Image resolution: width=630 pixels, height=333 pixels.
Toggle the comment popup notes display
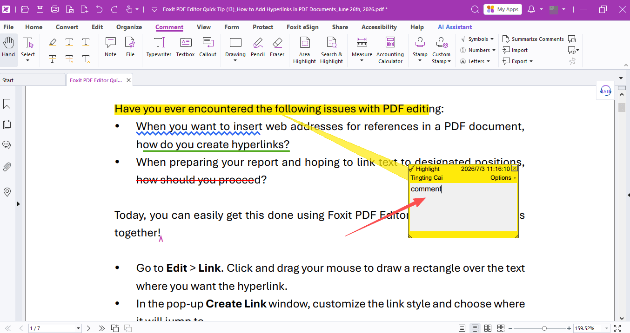click(572, 39)
